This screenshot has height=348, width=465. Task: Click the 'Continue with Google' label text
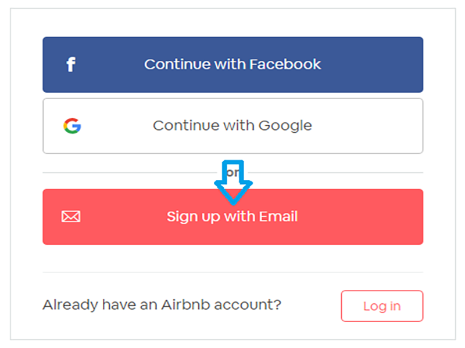tap(233, 126)
